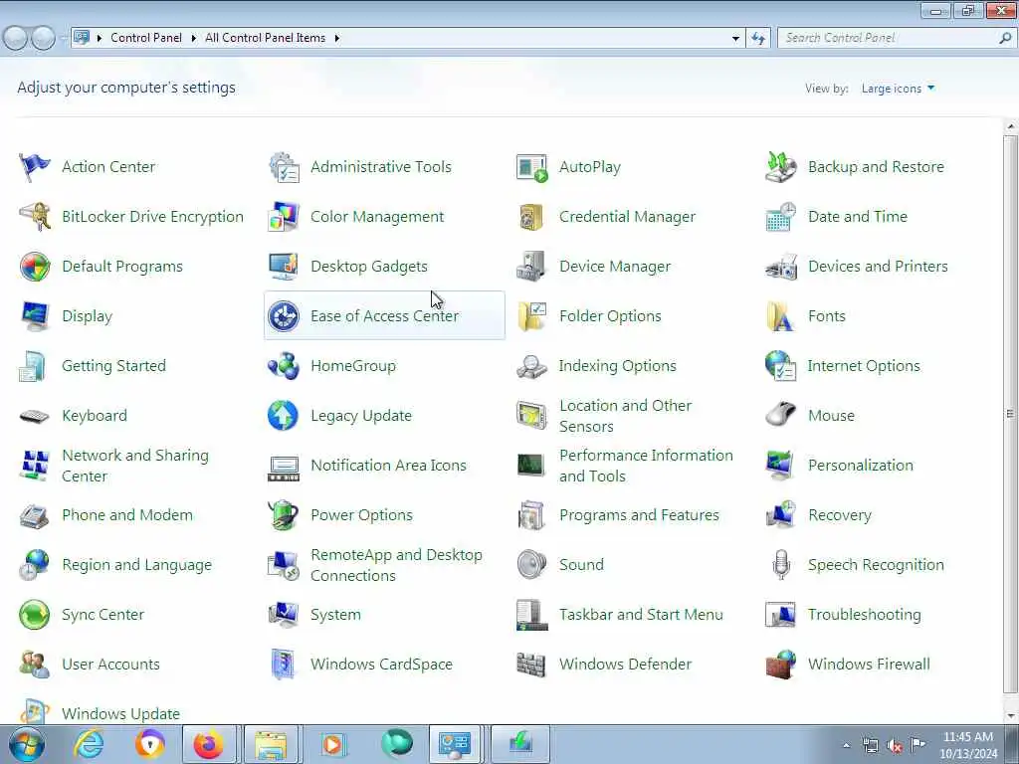Open the Notification Area Icons link
The height and width of the screenshot is (764, 1019).
pos(388,466)
